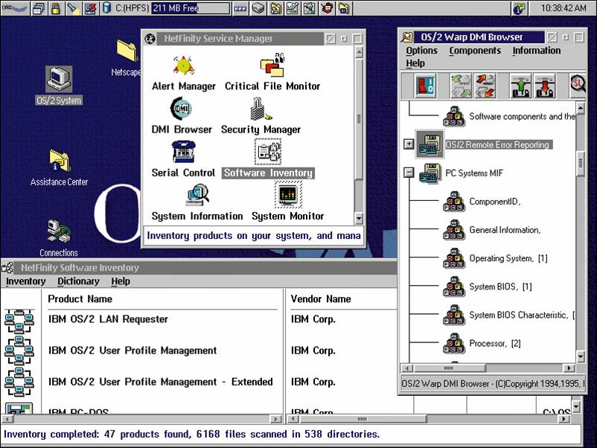
Task: Select PC Systems MIF in the tree
Action: 474,173
